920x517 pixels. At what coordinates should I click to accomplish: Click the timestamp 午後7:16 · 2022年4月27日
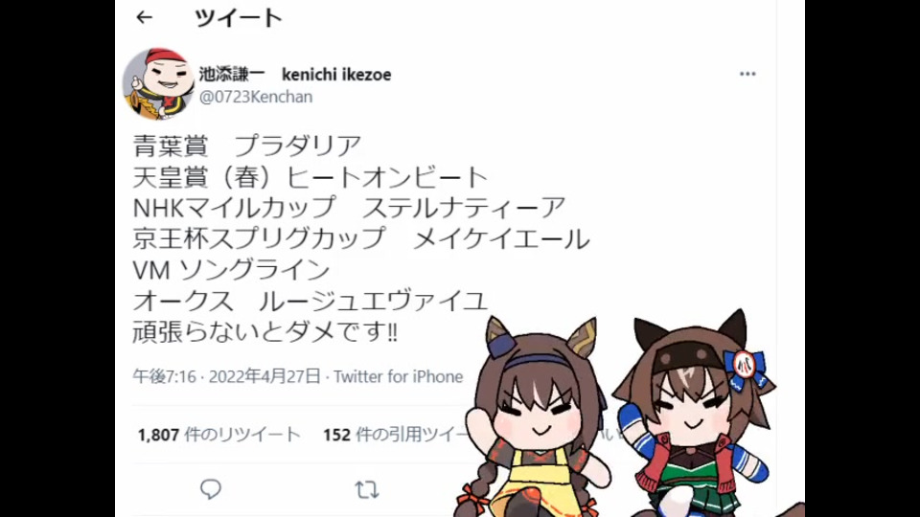227,376
